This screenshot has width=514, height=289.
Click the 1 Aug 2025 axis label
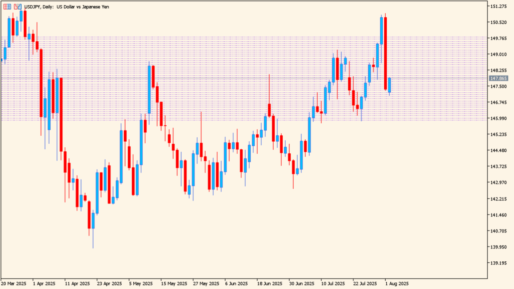pyautogui.click(x=397, y=283)
